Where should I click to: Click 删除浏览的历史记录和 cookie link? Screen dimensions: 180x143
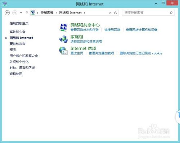coord(141,53)
